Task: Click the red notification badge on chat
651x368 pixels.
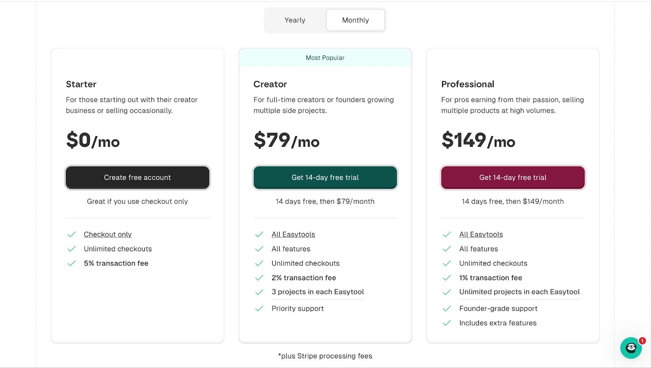Action: click(642, 341)
